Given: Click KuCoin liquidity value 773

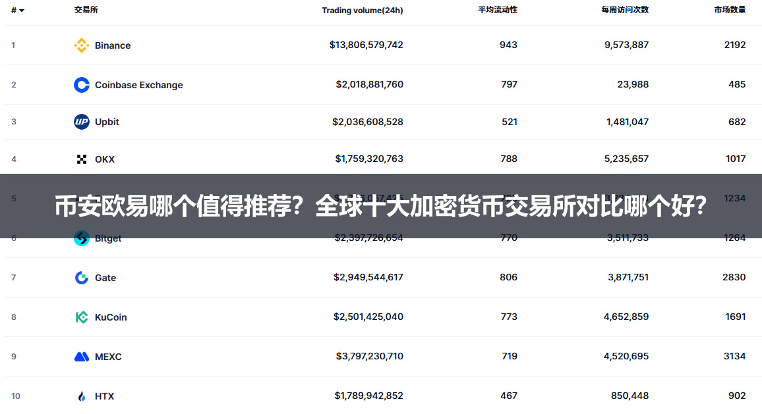Looking at the screenshot, I should (x=509, y=317).
